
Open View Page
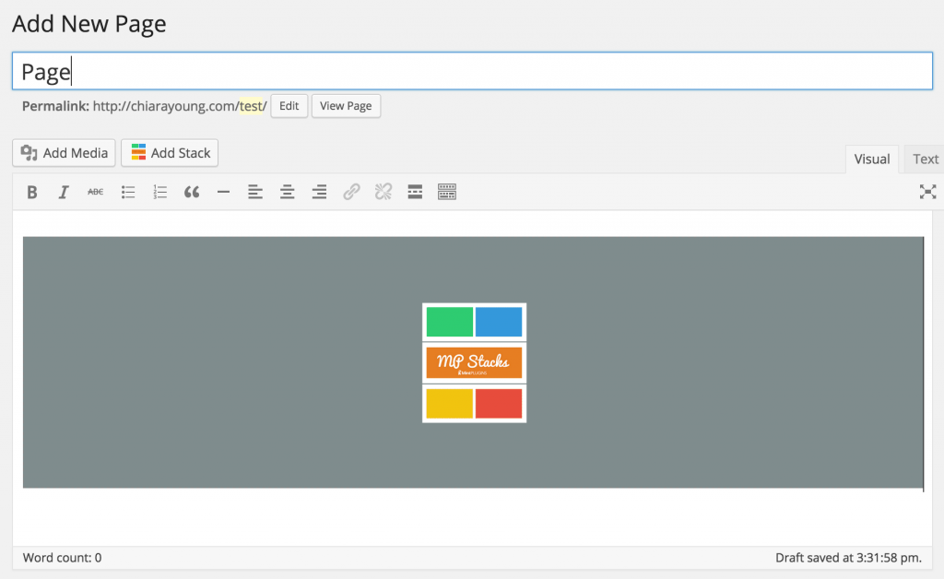click(346, 106)
